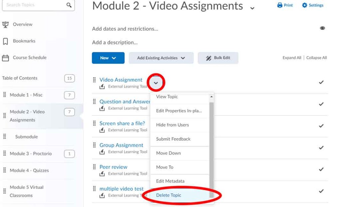Open the New dropdown button
This screenshot has height=207, width=341.
click(108, 58)
